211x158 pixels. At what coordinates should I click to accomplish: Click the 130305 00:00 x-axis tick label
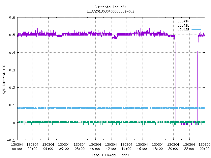tap(204, 147)
